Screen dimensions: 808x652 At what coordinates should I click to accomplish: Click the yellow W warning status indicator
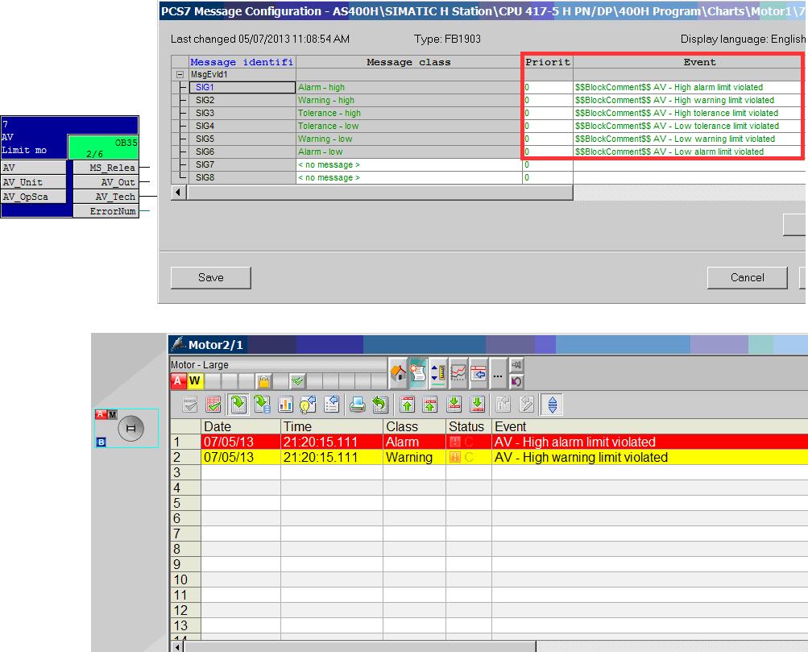(194, 381)
